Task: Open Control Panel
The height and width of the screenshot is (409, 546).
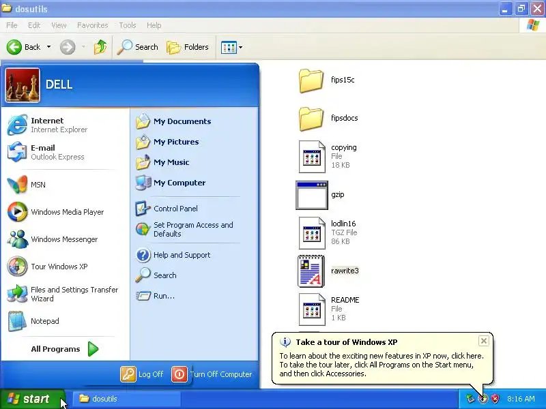Action: coord(167,209)
